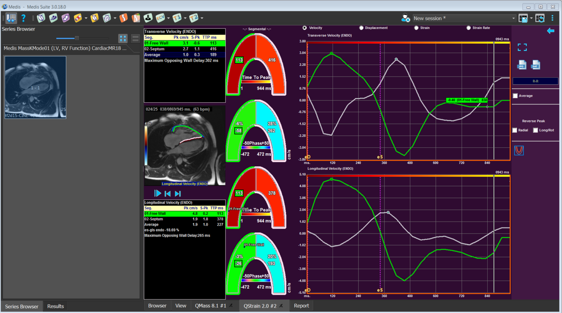The height and width of the screenshot is (313, 562).
Task: Export curve data as DAT file
Action: (535, 65)
